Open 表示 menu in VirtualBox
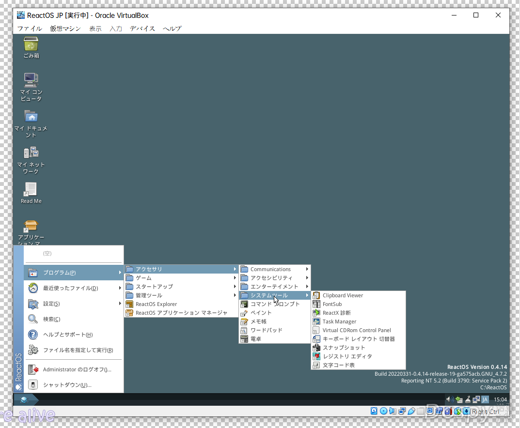This screenshot has width=520, height=428. tap(95, 29)
